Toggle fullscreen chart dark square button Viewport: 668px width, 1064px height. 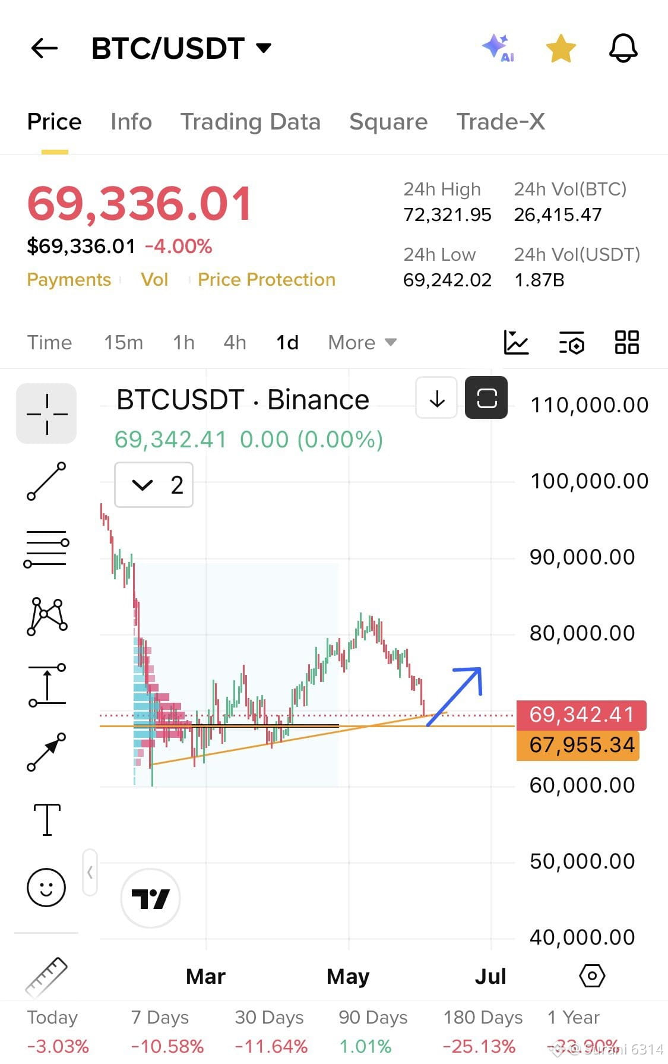486,397
